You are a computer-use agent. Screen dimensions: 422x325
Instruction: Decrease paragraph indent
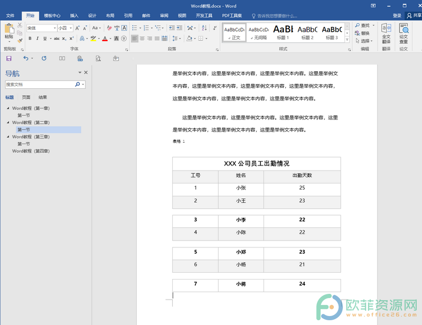pyautogui.click(x=172, y=28)
